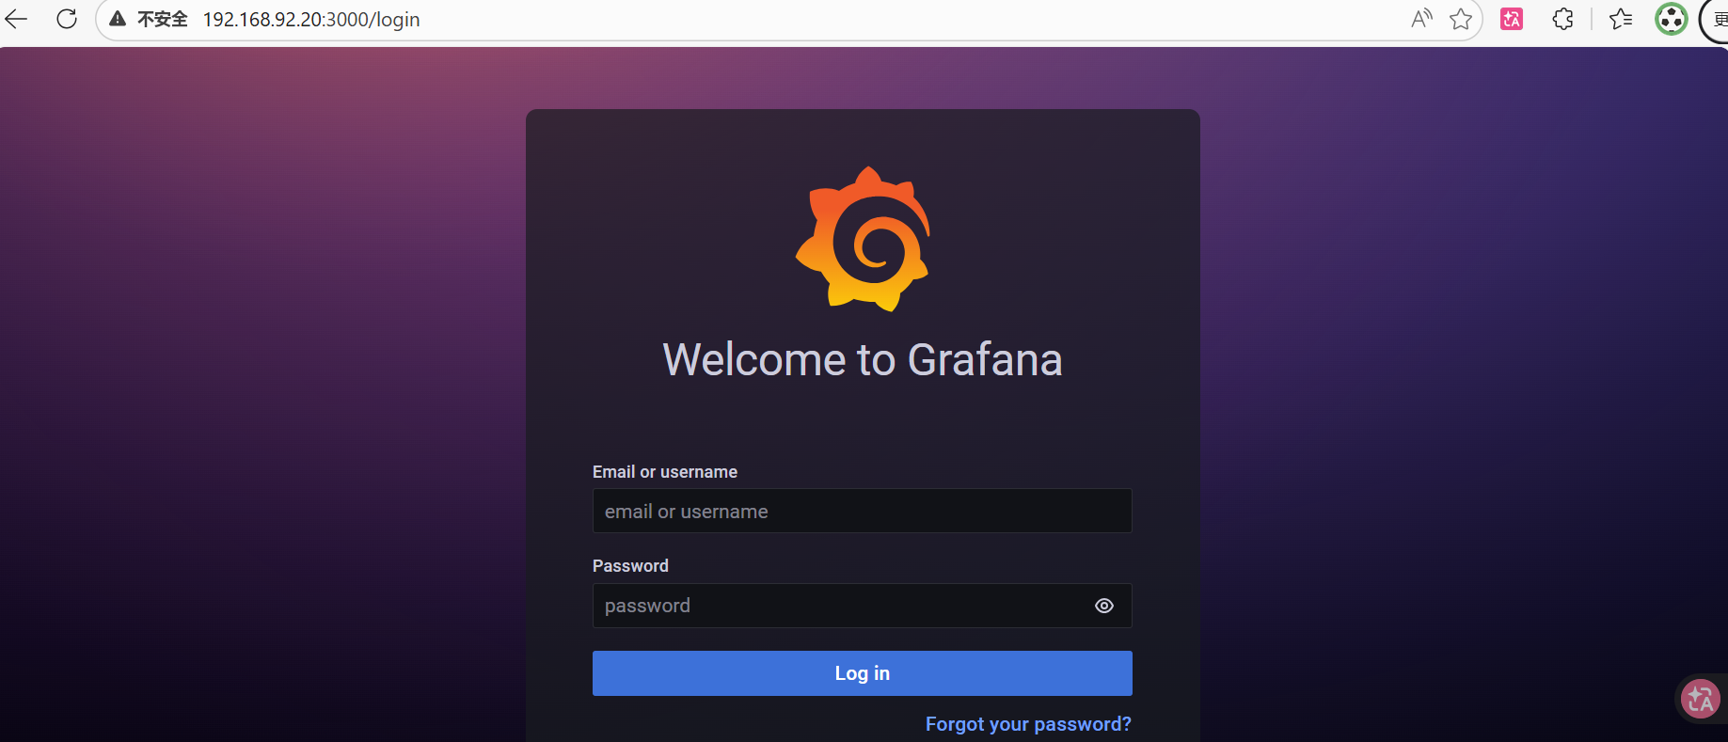
Task: Open the pink translate extension in toolbar
Action: [x=1512, y=19]
